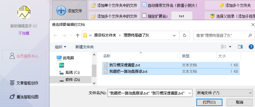
Task: Open the 组织 menu
Action: [x=60, y=47]
